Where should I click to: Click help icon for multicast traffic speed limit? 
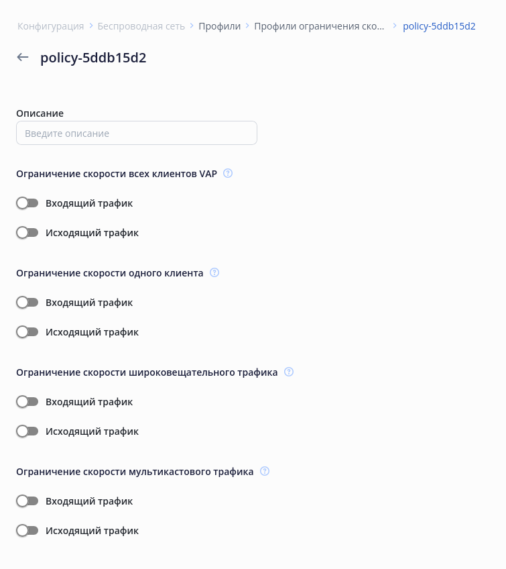(x=265, y=471)
